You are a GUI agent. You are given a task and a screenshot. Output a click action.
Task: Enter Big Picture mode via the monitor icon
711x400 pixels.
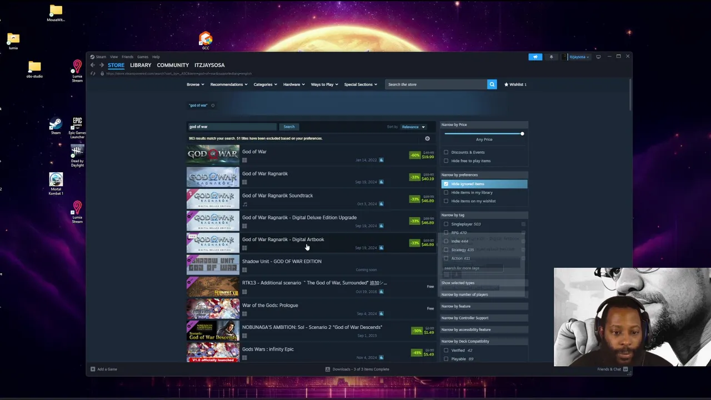(x=598, y=57)
